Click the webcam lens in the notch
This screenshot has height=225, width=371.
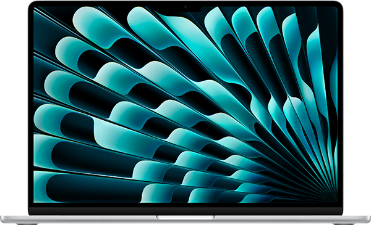pyautogui.click(x=185, y=7)
